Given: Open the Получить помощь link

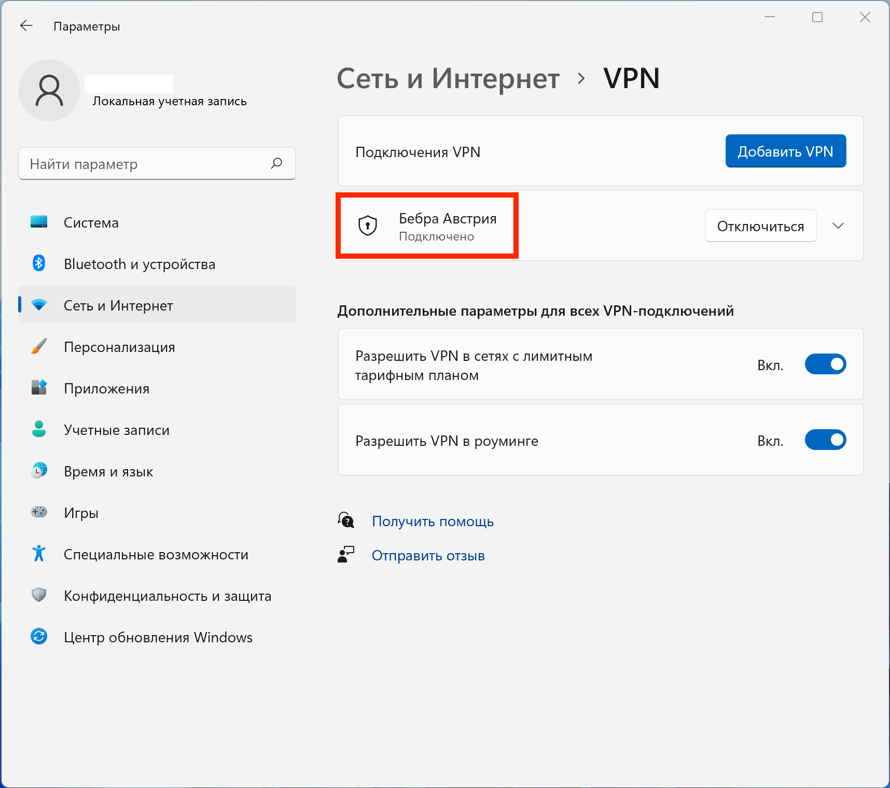Looking at the screenshot, I should [433, 522].
